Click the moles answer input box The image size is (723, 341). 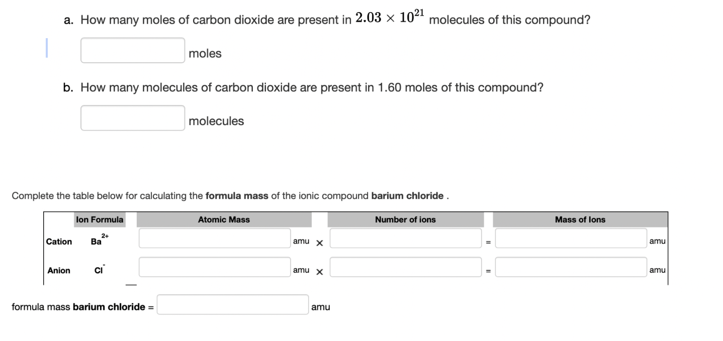click(x=132, y=50)
